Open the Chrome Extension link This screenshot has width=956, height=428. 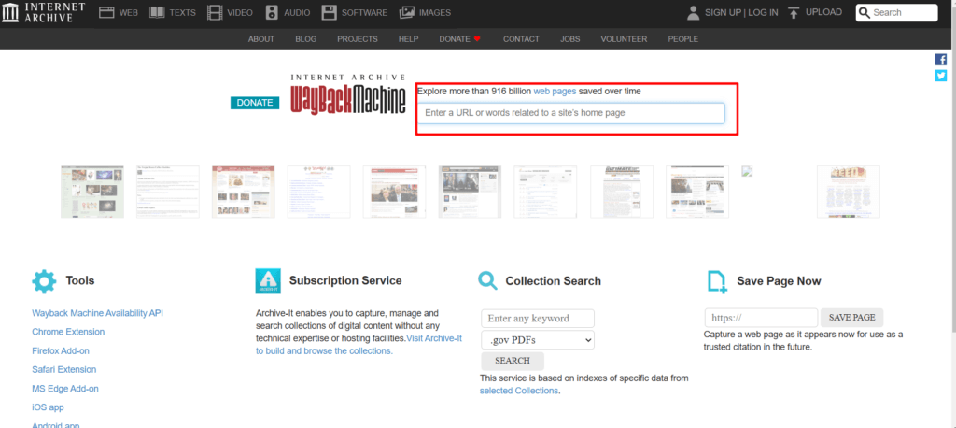[68, 332]
